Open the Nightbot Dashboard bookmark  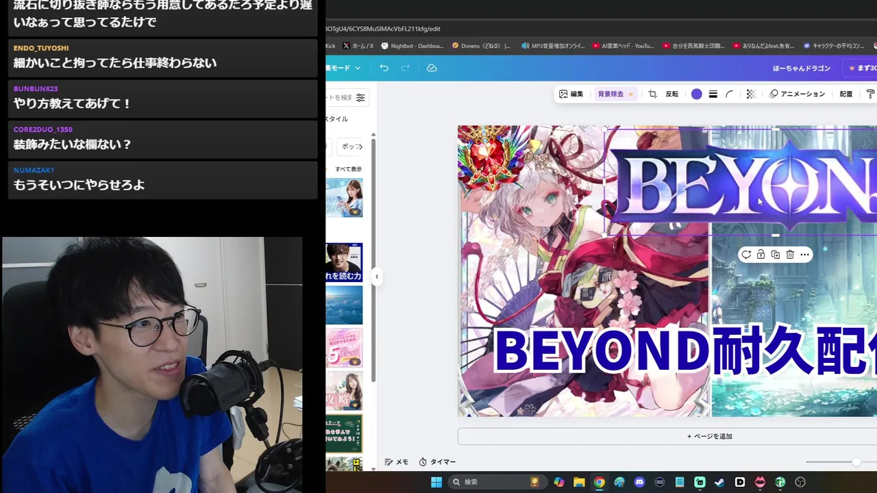click(x=412, y=46)
